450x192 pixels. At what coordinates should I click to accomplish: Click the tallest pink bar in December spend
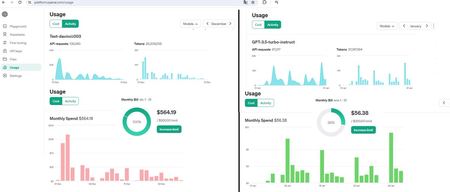pyautogui.click(x=68, y=157)
